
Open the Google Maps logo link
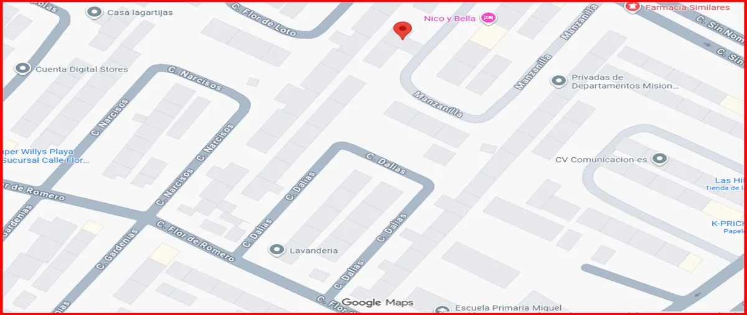[377, 303]
